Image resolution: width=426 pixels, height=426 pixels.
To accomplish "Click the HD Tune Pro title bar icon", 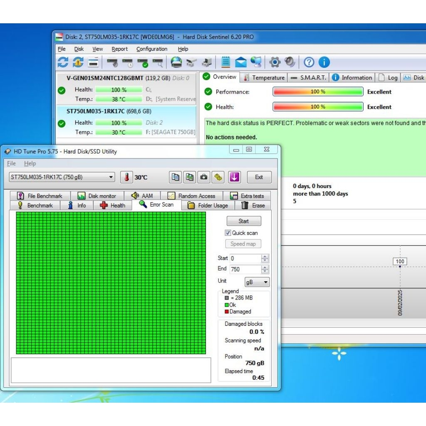I will (7, 151).
